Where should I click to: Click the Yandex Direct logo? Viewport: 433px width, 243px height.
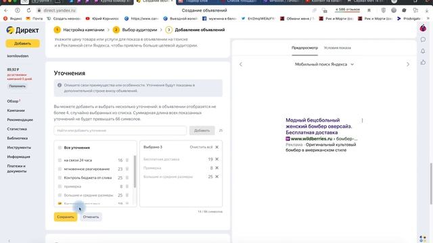click(22, 30)
